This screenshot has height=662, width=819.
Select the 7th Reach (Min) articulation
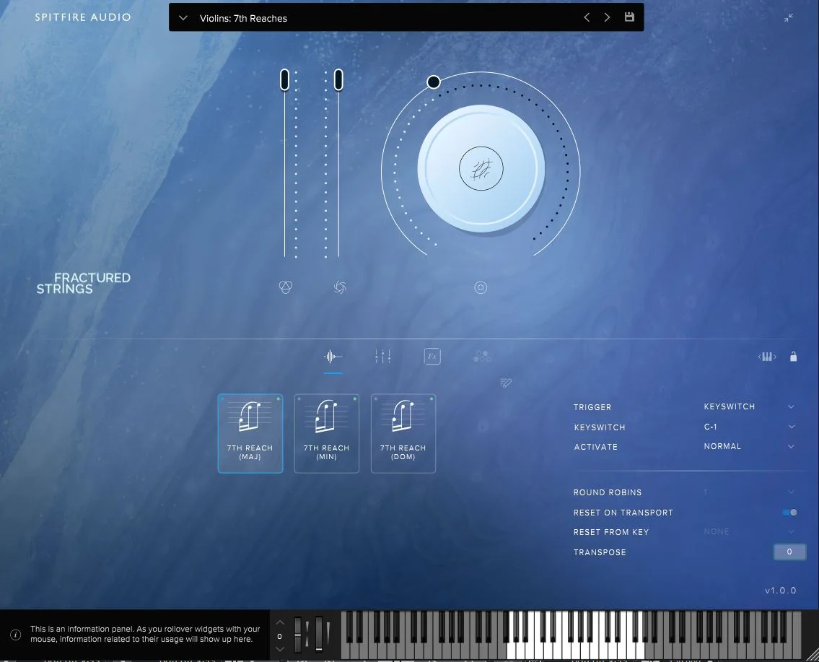pos(327,434)
